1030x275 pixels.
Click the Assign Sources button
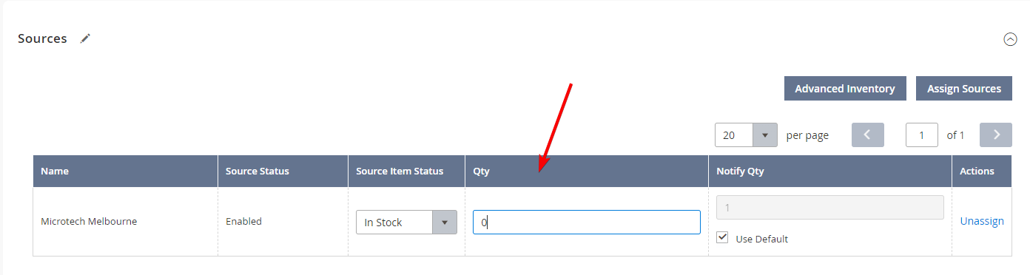(964, 88)
